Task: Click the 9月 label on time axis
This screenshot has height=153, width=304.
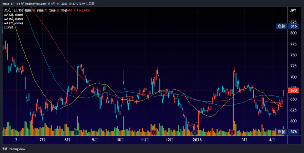Action: pyautogui.click(x=95, y=140)
